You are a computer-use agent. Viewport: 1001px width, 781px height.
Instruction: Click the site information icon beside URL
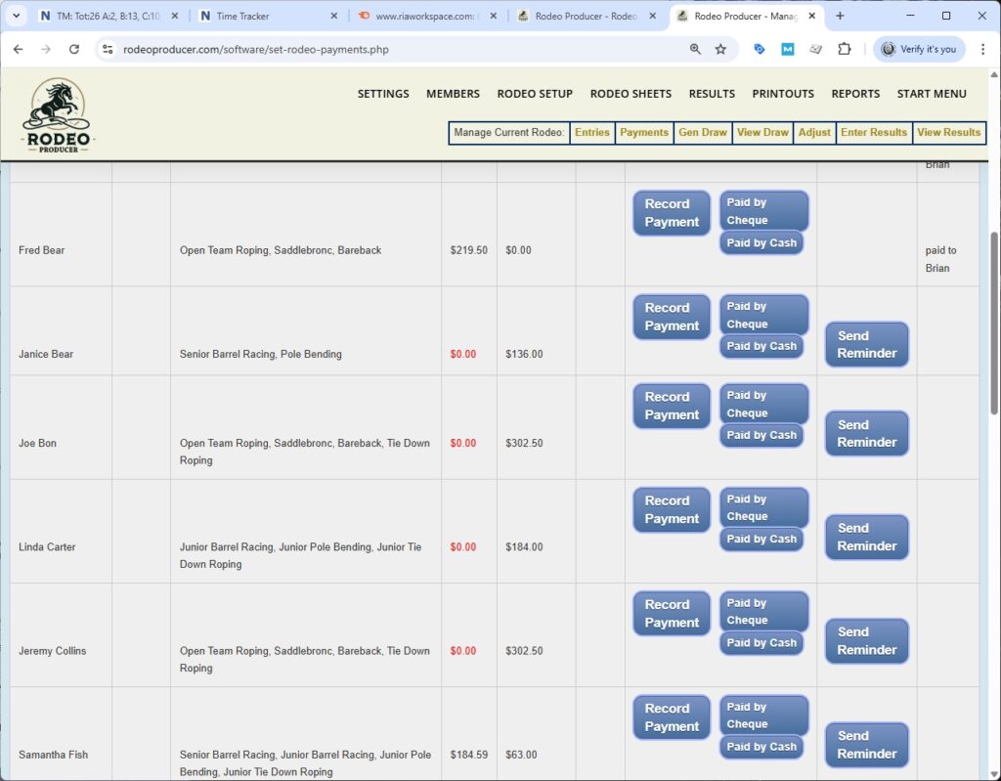pos(108,49)
